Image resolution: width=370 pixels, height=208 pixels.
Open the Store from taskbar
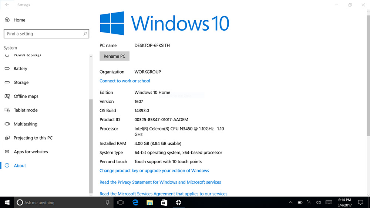click(164, 202)
